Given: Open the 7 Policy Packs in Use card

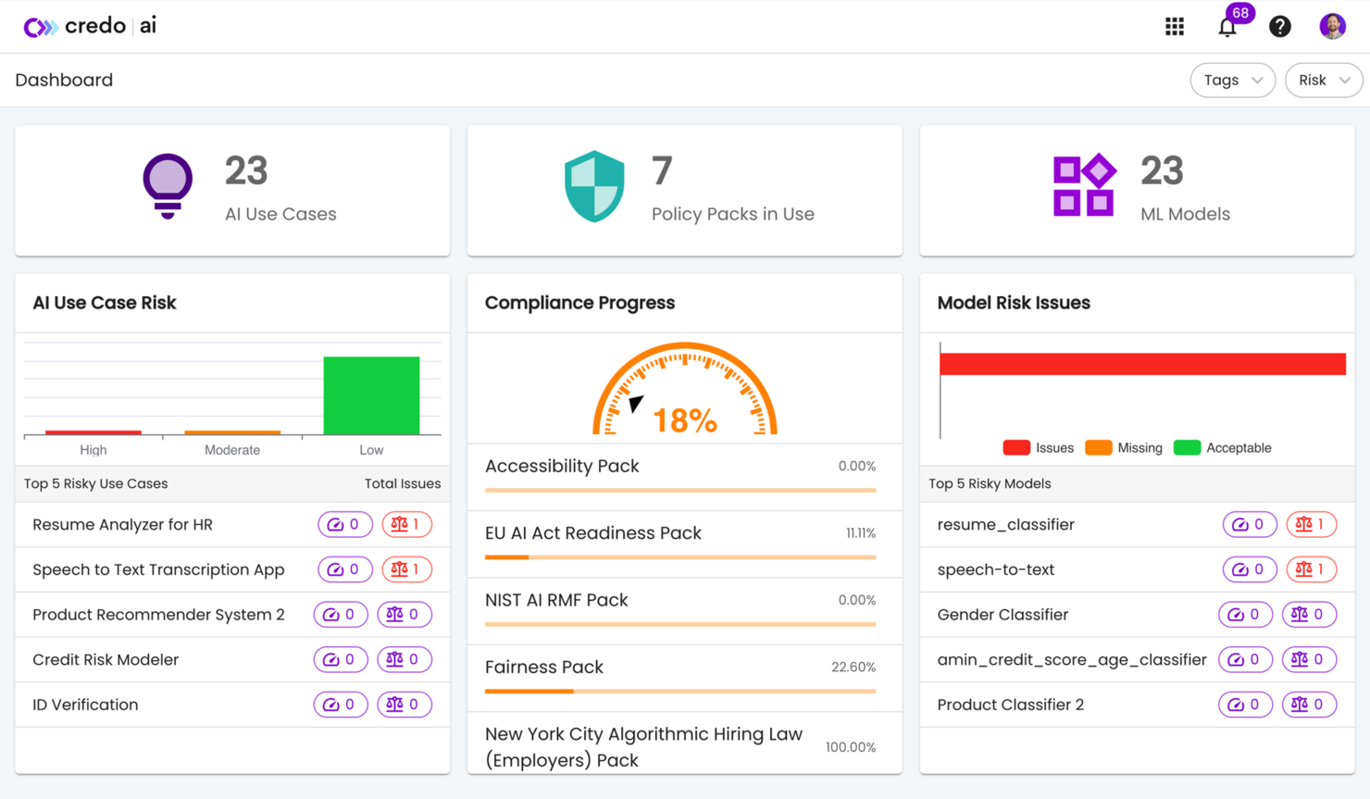Looking at the screenshot, I should click(685, 191).
